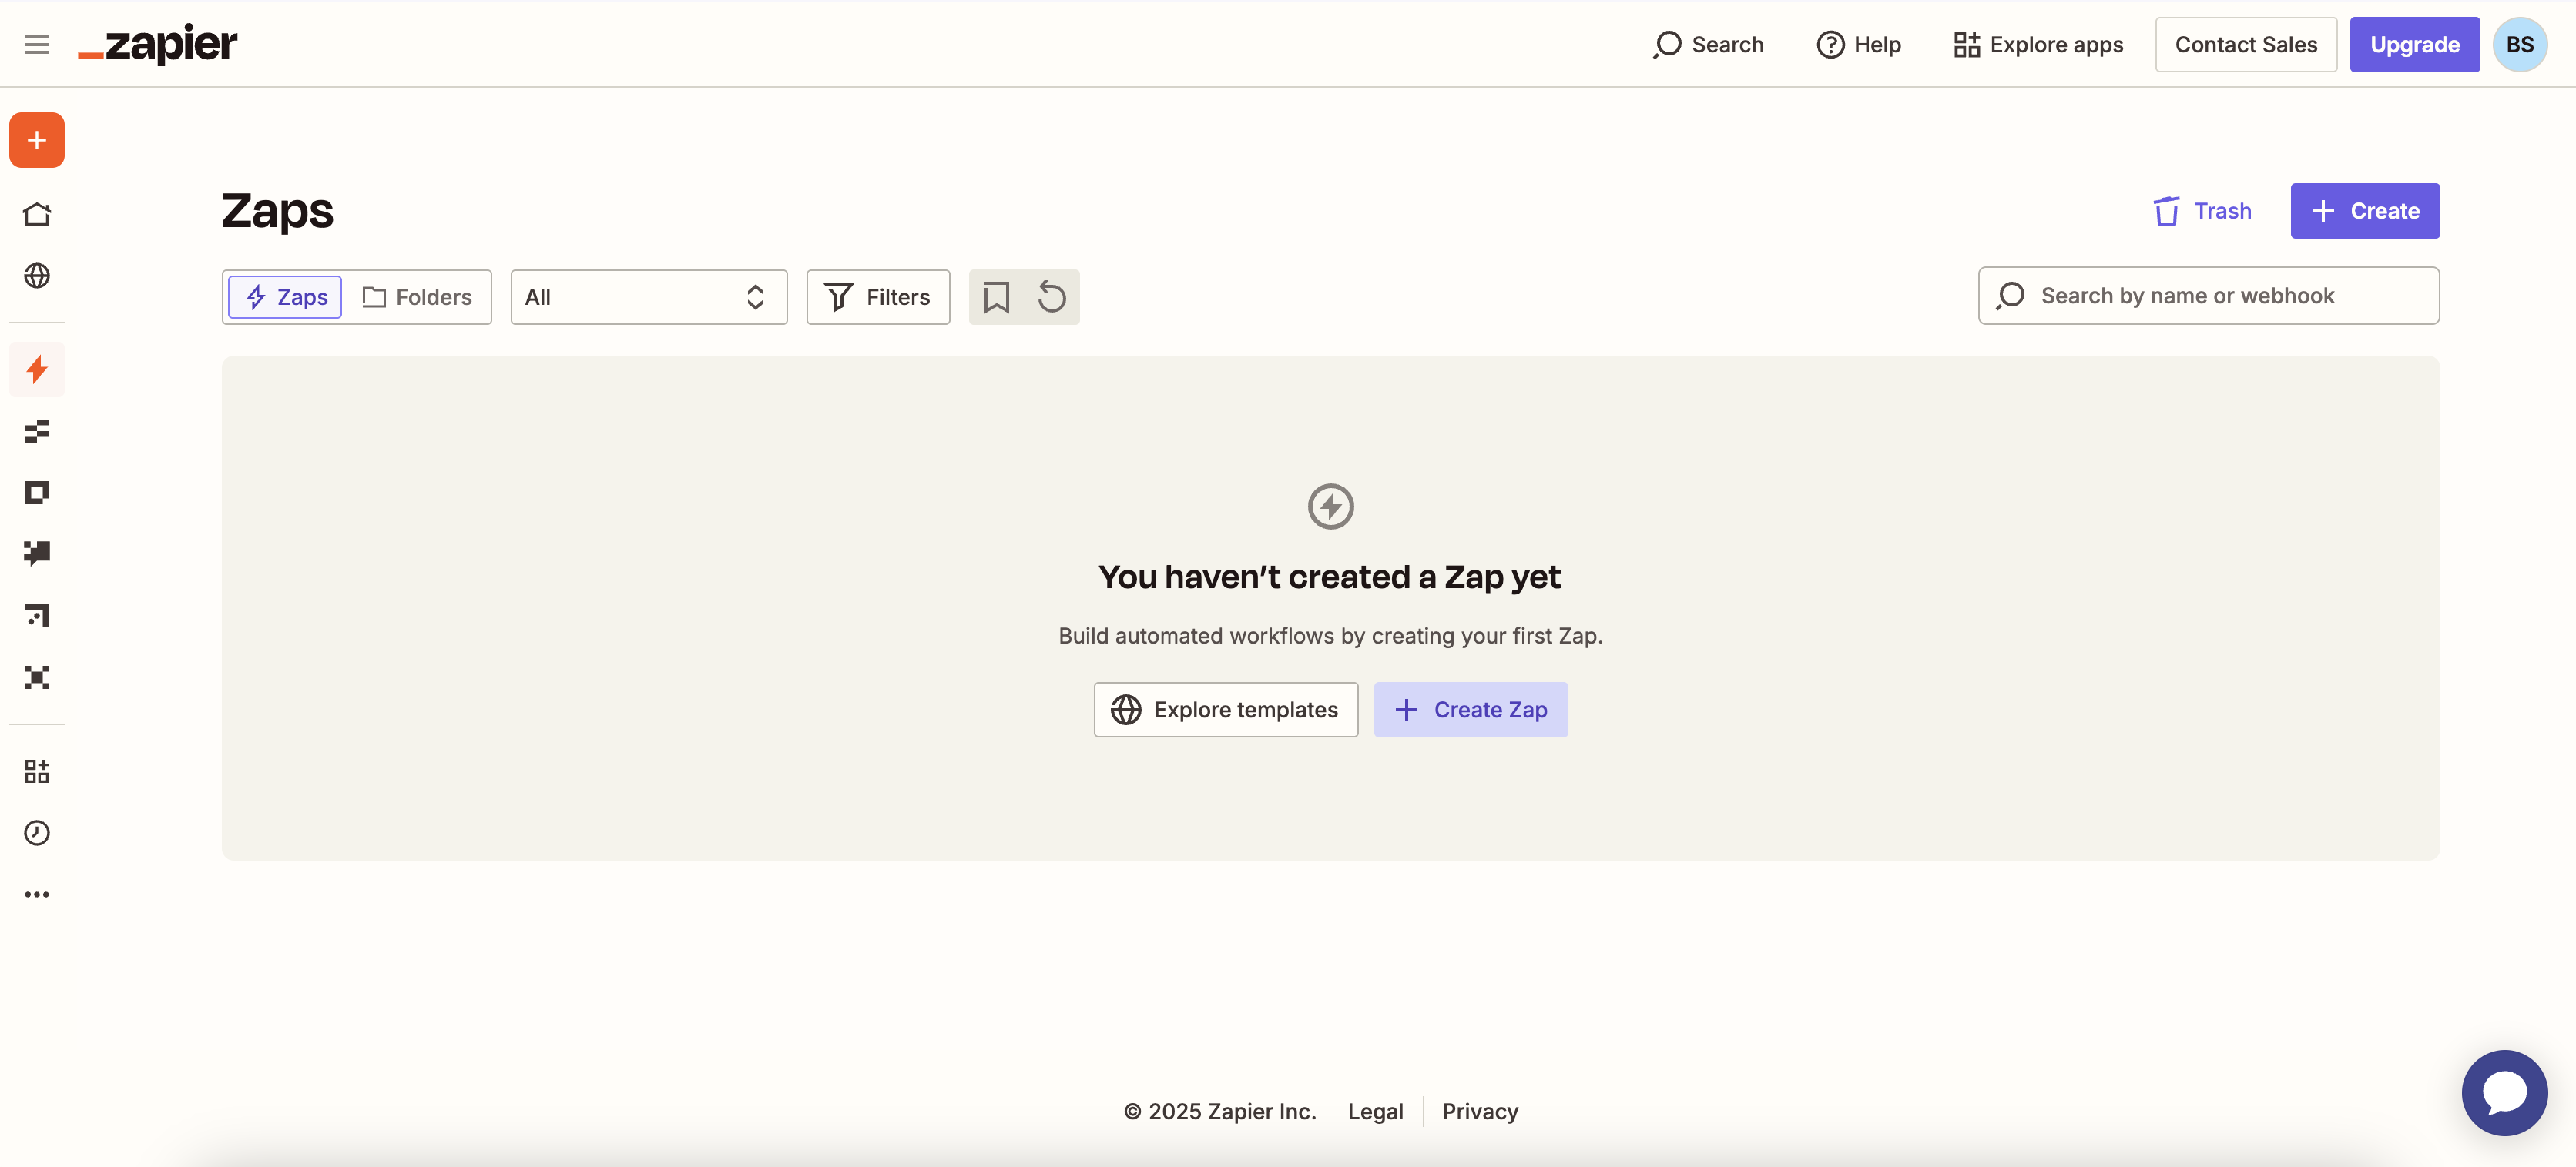Switch to the Folders tab
2576x1167 pixels.
click(417, 296)
